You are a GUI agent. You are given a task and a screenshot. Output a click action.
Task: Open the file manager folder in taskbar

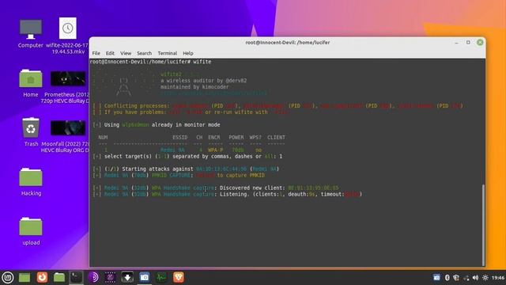coord(59,277)
